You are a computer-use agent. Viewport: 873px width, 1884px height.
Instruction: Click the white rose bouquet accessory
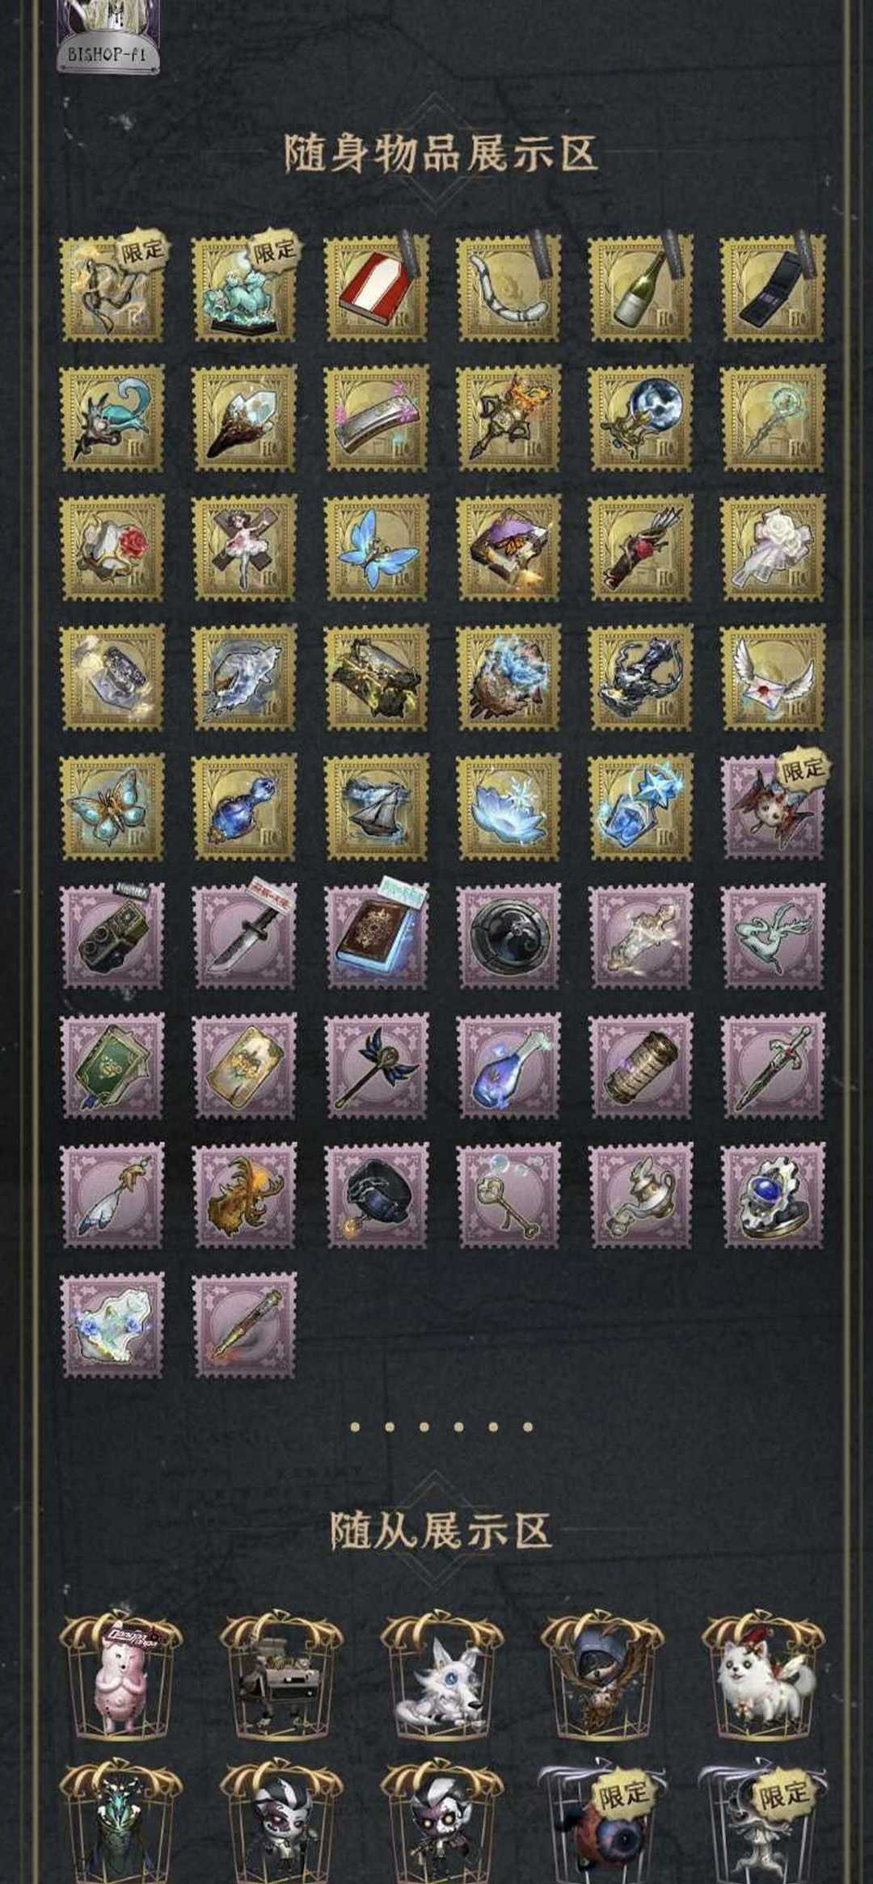[774, 547]
